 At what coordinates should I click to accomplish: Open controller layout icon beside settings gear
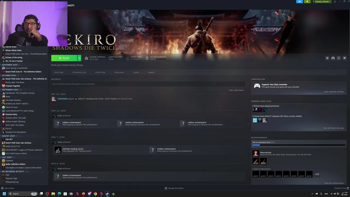pyautogui.click(x=333, y=58)
